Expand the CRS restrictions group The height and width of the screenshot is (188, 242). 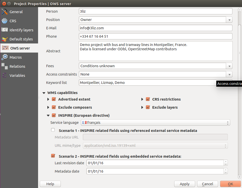pyautogui.click(x=142, y=99)
